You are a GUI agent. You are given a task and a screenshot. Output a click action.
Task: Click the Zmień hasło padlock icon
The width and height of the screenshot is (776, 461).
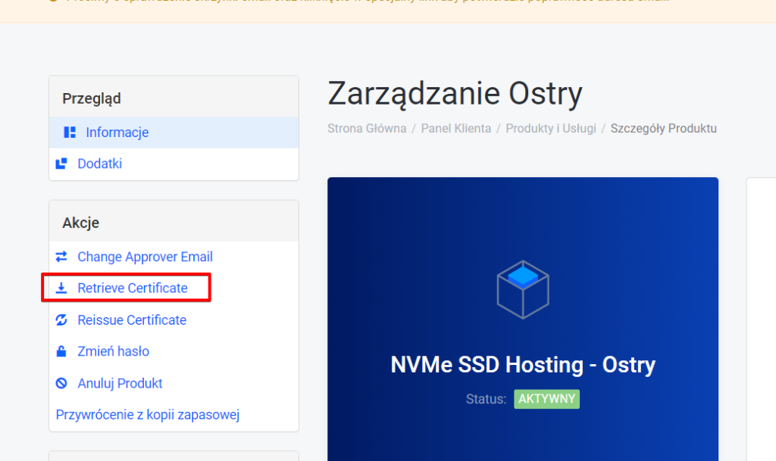61,351
